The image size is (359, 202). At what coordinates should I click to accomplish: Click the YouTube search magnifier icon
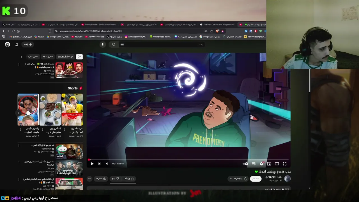[114, 44]
